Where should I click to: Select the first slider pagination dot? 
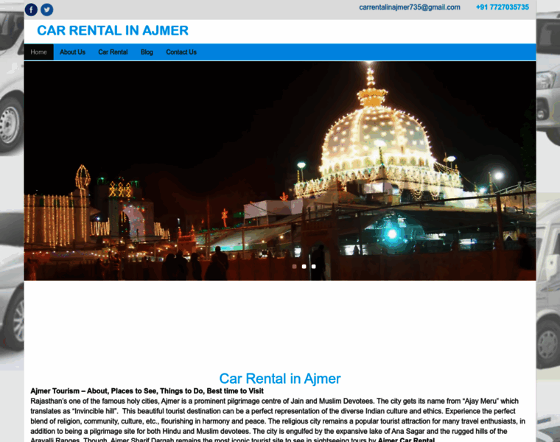point(294,267)
